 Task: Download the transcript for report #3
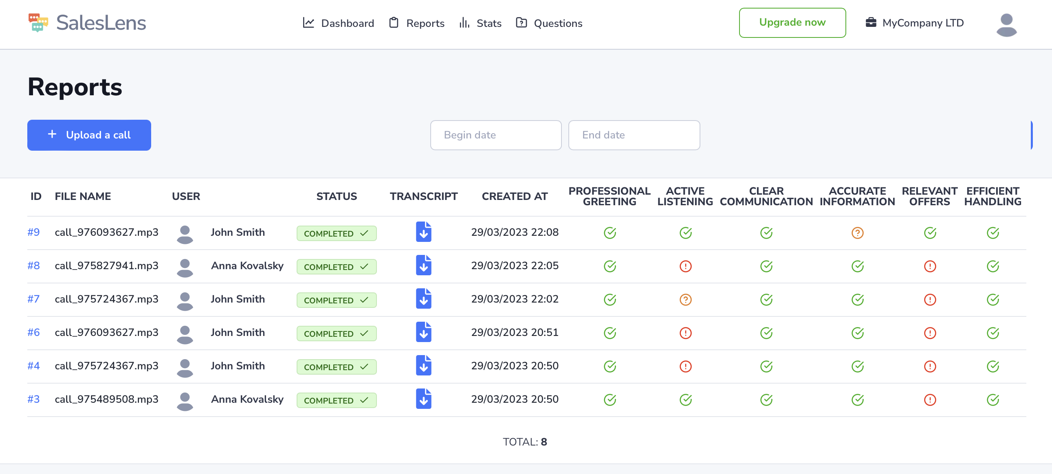(423, 399)
